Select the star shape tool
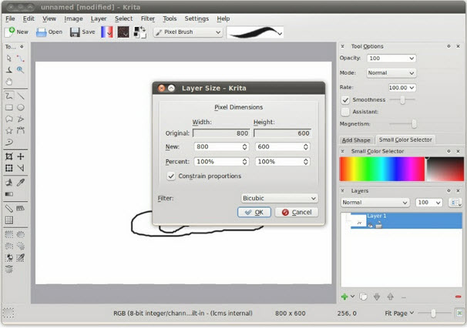The image size is (467, 329). point(9,130)
